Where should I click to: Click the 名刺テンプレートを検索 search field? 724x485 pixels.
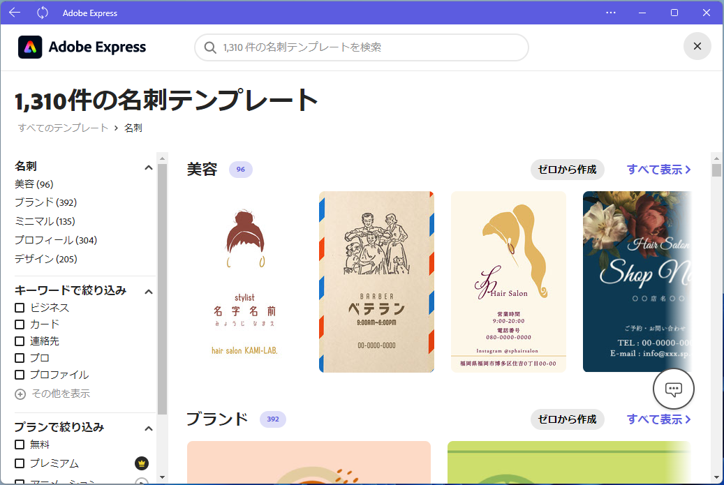tap(362, 47)
